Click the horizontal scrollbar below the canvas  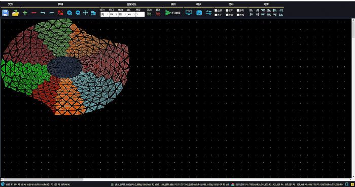pos(176,179)
